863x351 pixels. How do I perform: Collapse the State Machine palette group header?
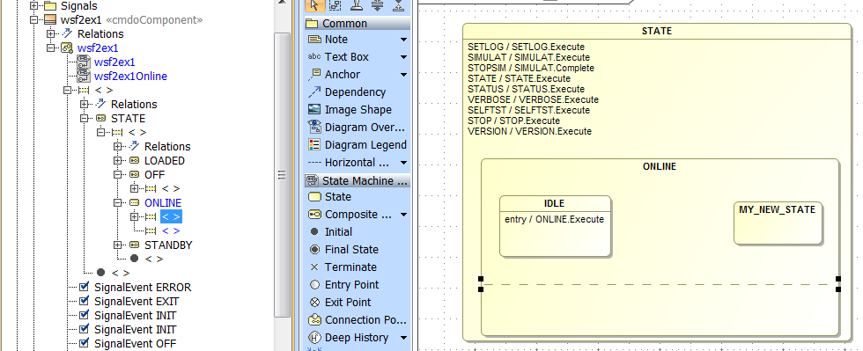click(358, 180)
